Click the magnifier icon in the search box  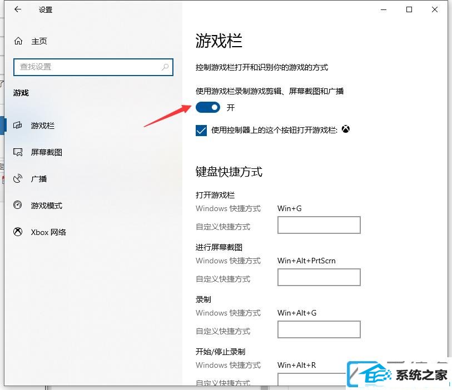coord(165,67)
